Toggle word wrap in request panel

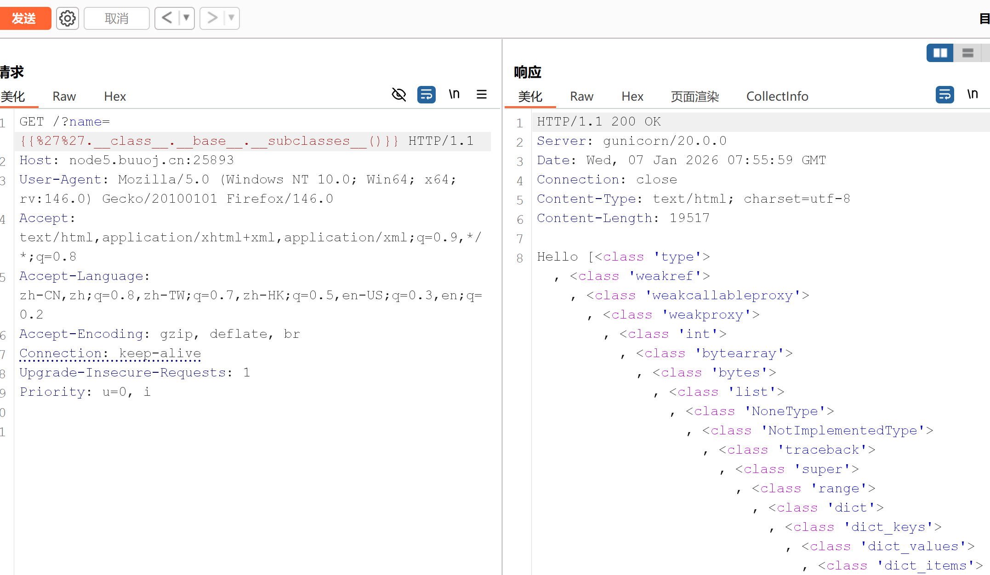[x=426, y=95]
